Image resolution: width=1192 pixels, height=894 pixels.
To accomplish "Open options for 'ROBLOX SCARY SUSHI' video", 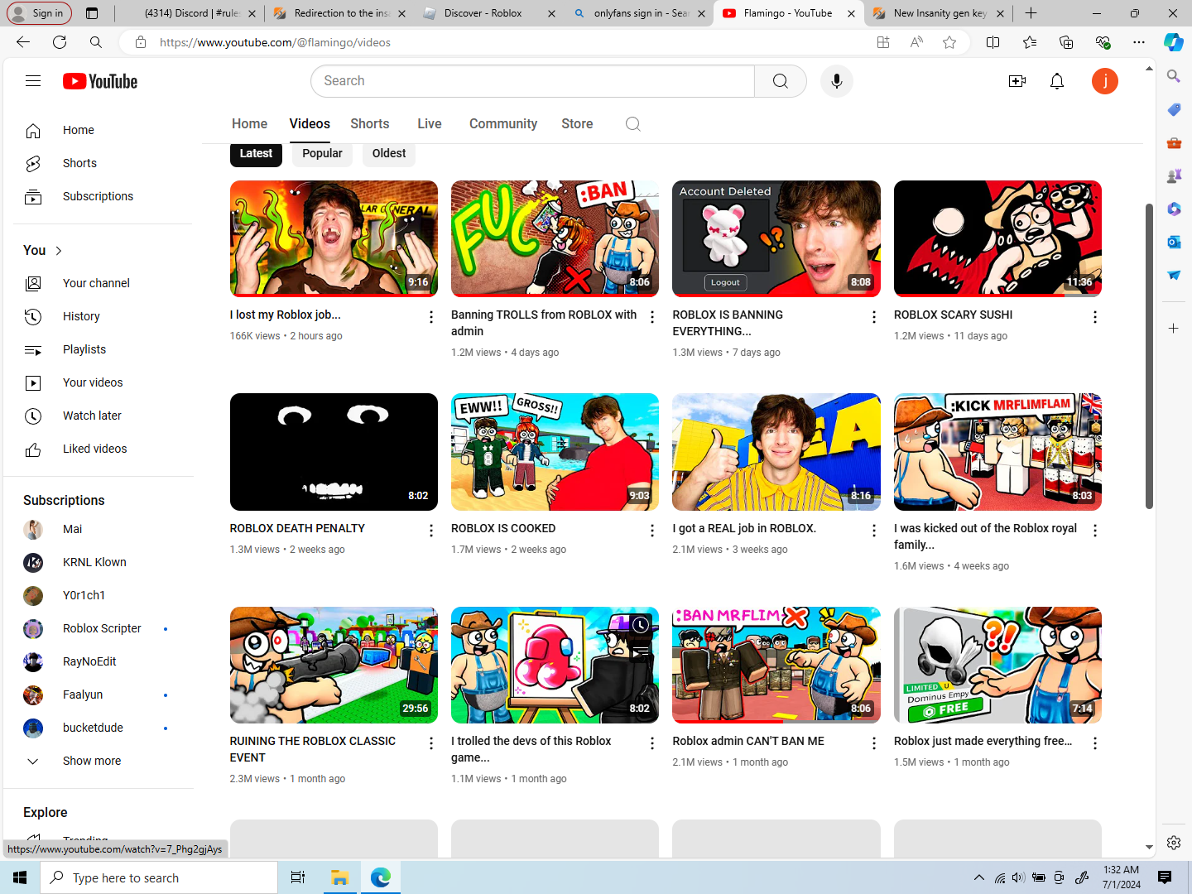I will [1095, 317].
